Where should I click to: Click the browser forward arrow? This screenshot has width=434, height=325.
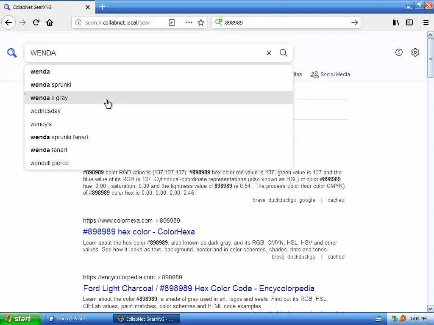tap(23, 22)
